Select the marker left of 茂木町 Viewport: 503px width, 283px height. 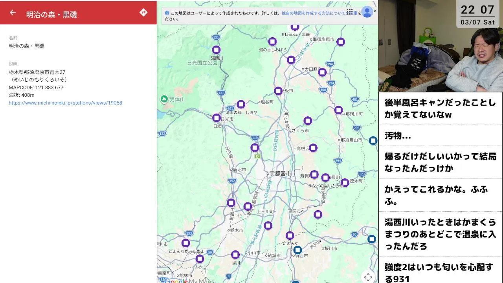click(345, 182)
